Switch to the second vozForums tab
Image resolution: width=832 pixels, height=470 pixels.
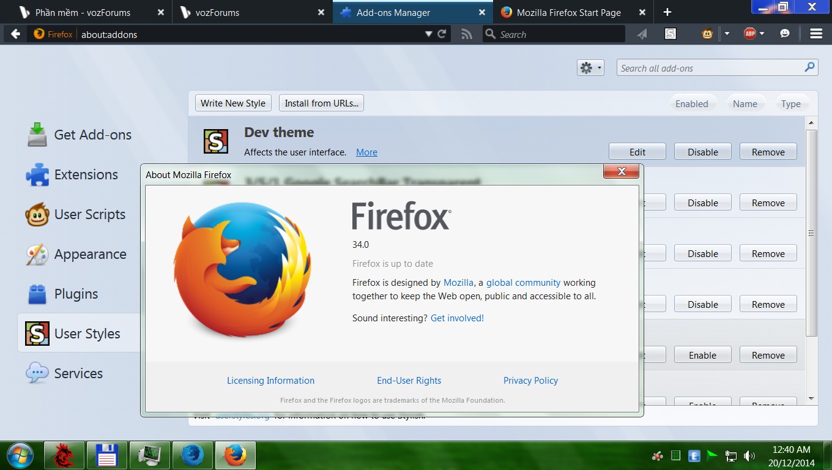[253, 12]
